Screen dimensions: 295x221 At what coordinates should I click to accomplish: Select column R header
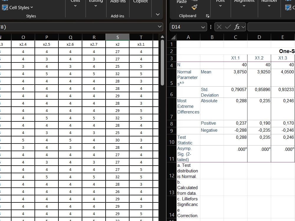(x=94, y=37)
